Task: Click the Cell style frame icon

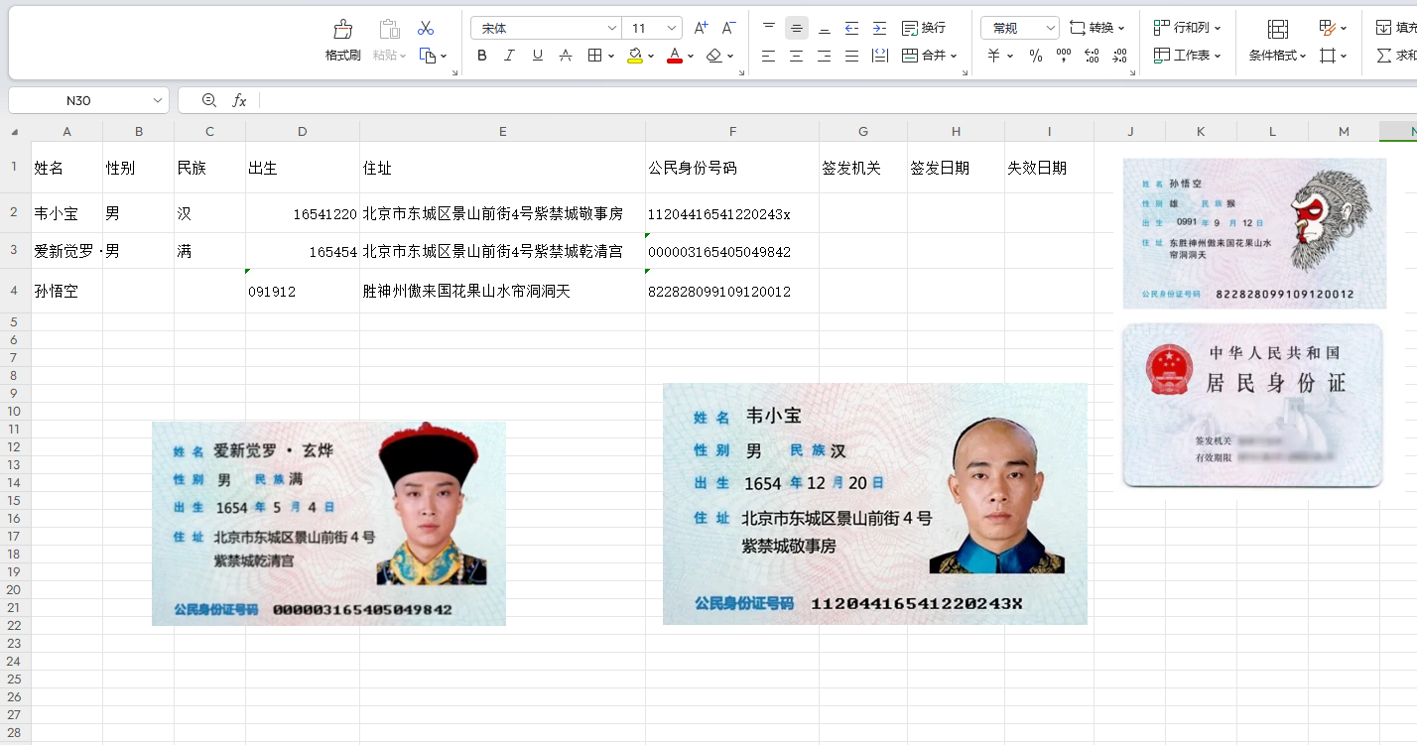Action: [x=1328, y=56]
